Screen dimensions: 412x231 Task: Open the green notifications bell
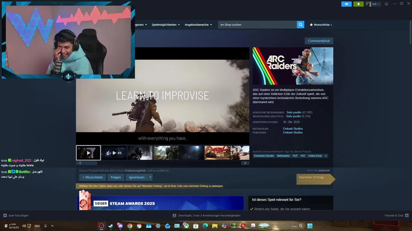359,4
